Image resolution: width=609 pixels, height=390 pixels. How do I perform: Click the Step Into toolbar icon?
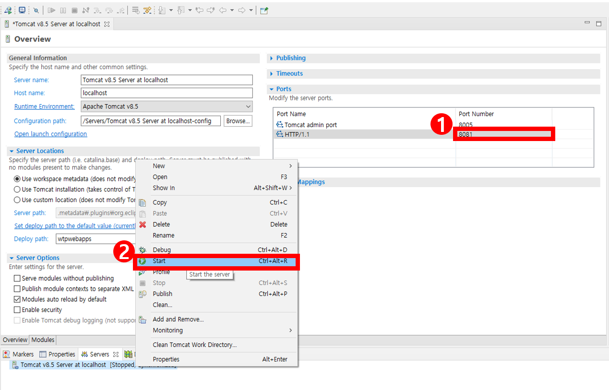click(97, 10)
